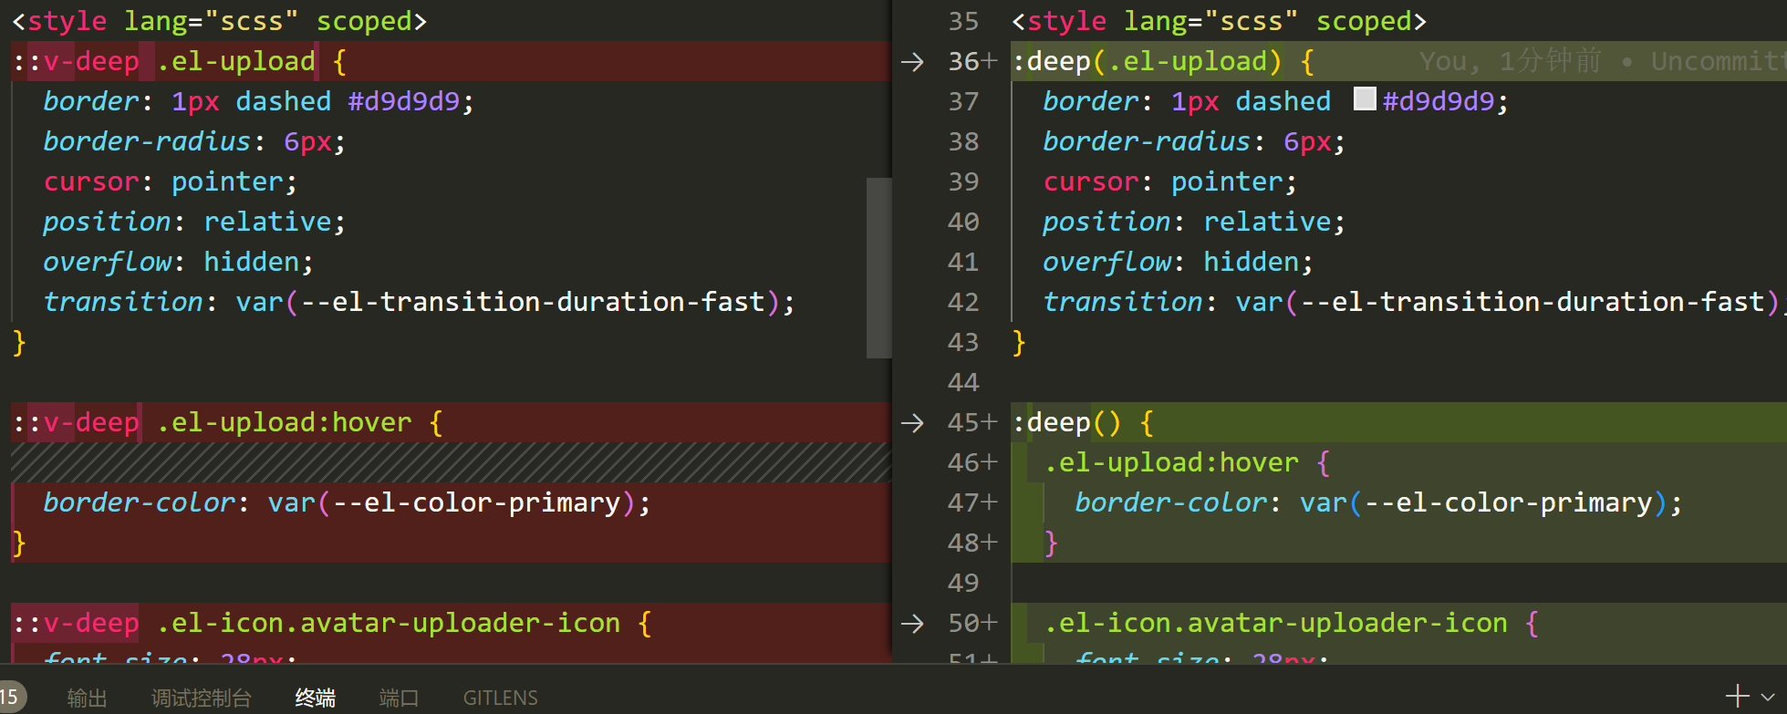Click 'overflow: hidden;' on line 41
Viewport: 1787px width, 714px height.
click(x=1179, y=263)
